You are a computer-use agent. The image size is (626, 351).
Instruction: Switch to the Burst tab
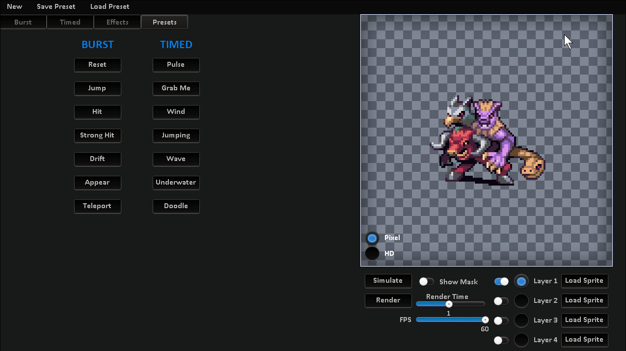(x=23, y=22)
